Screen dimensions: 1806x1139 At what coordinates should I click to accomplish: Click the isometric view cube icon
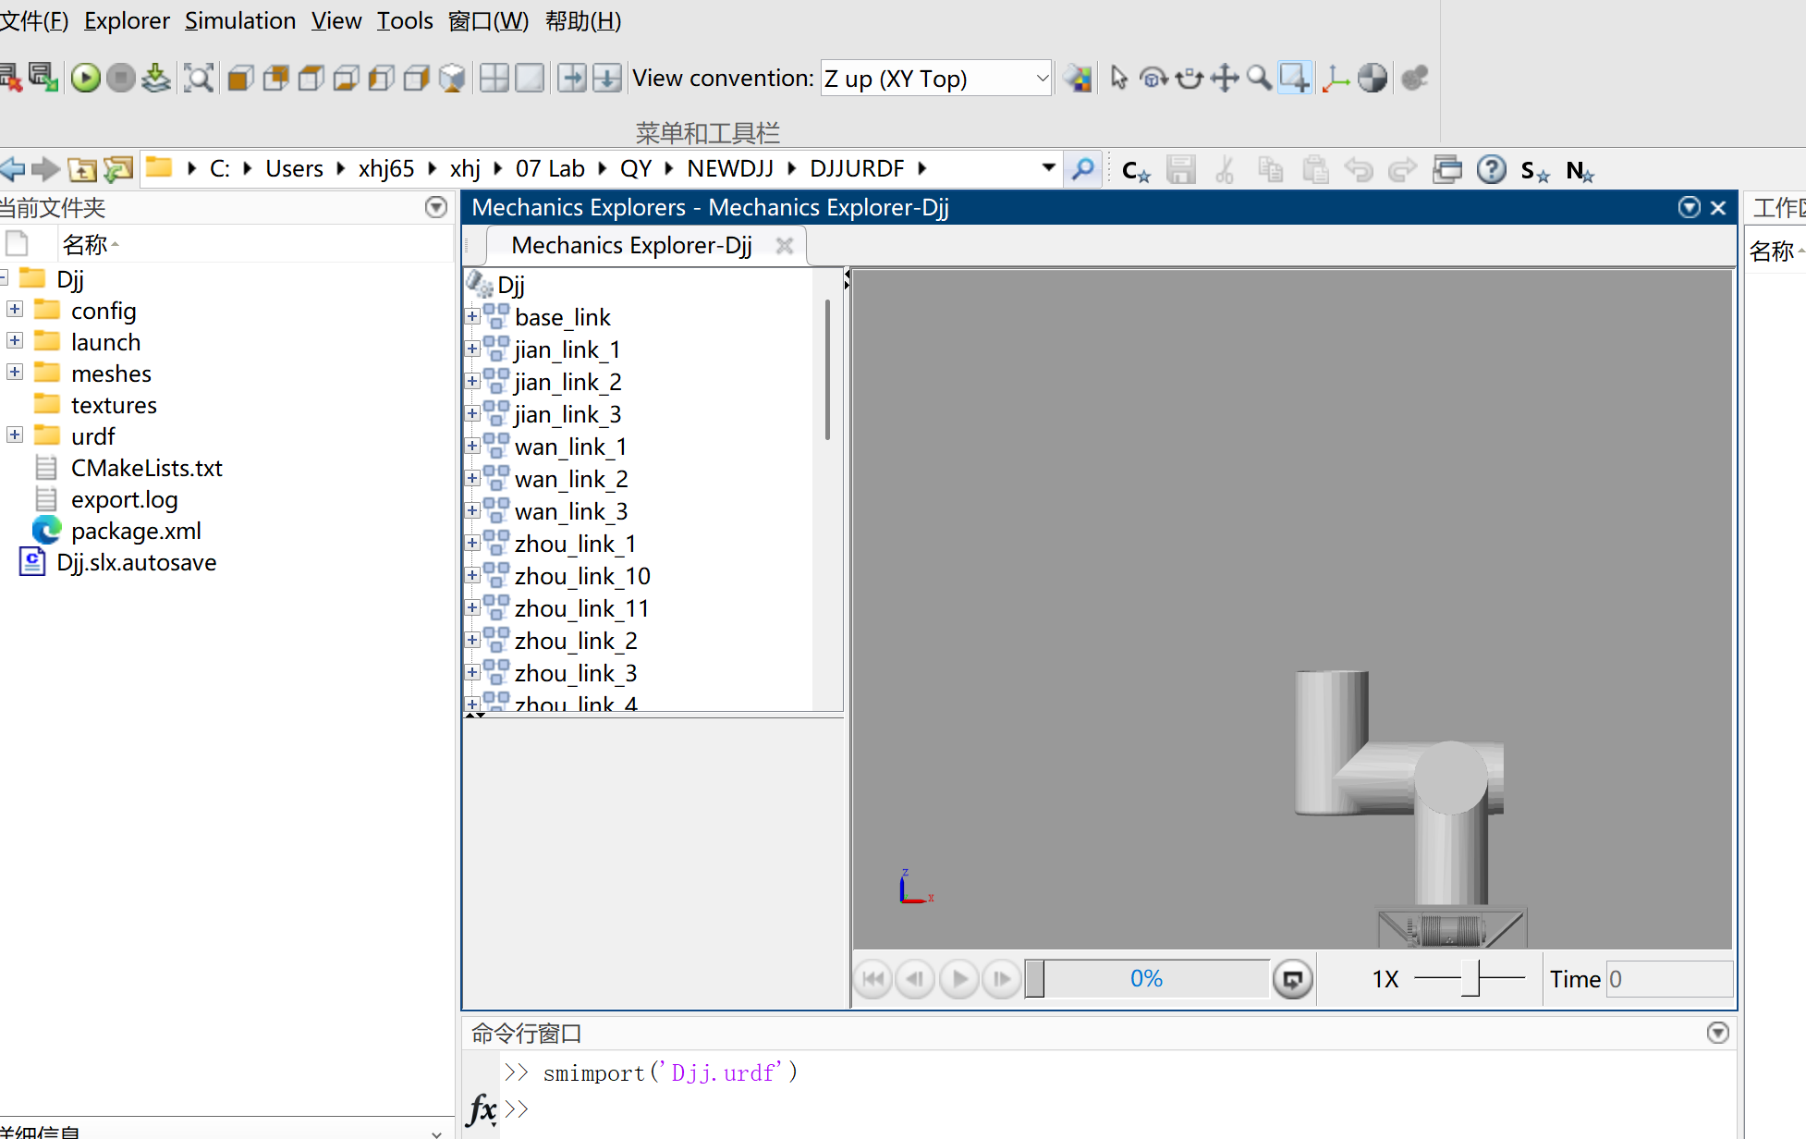point(453,78)
